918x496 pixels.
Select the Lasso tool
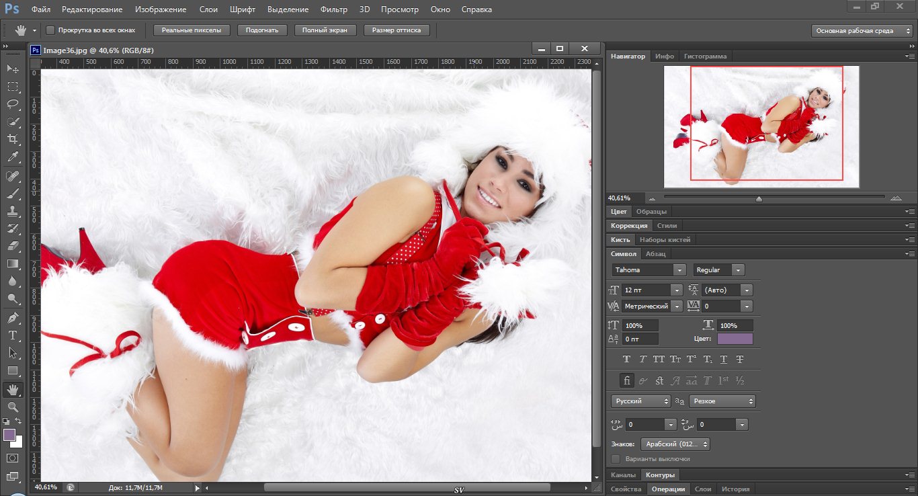(13, 104)
